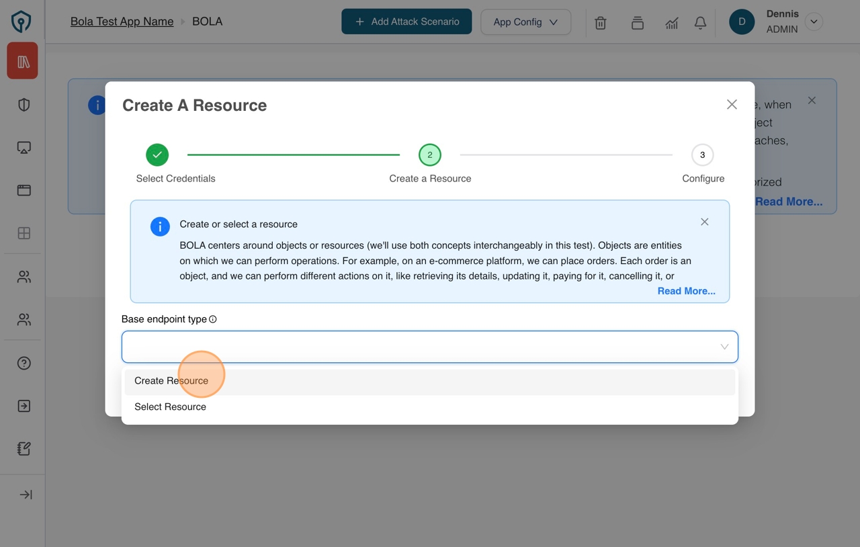Select Create Resource from the dropdown list
Image resolution: width=860 pixels, height=547 pixels.
[172, 380]
